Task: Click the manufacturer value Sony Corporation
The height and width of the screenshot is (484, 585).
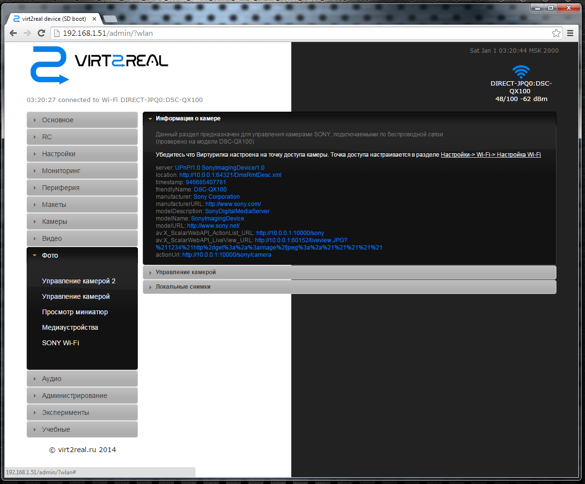Action: [217, 197]
